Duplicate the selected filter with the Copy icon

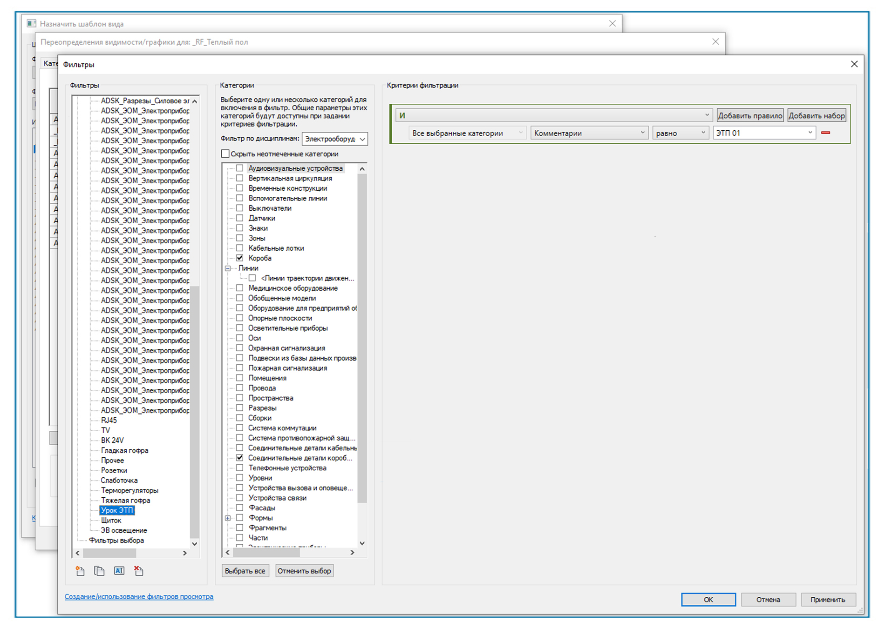[99, 571]
